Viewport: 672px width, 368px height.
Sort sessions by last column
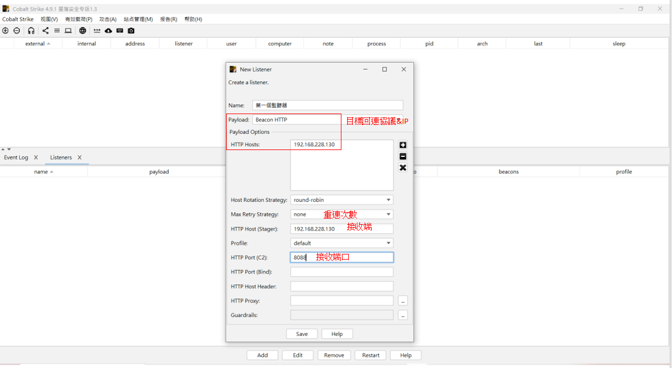click(538, 44)
